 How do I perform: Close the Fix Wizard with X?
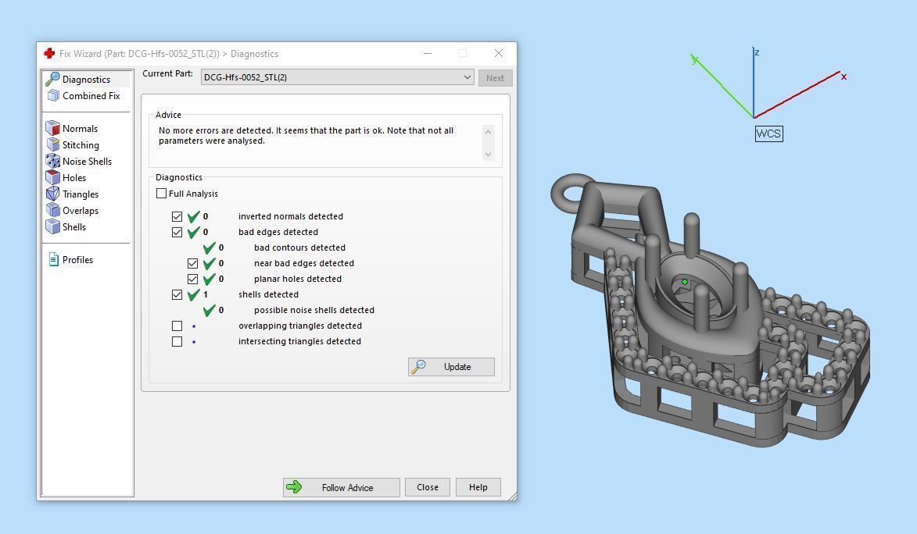(498, 53)
